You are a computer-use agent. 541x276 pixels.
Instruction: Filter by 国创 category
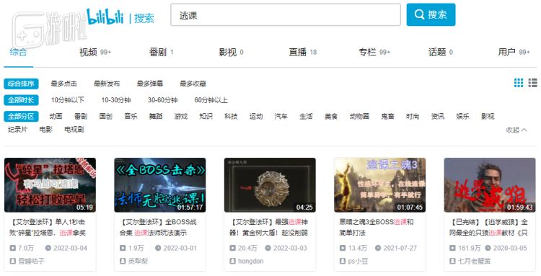click(x=105, y=117)
